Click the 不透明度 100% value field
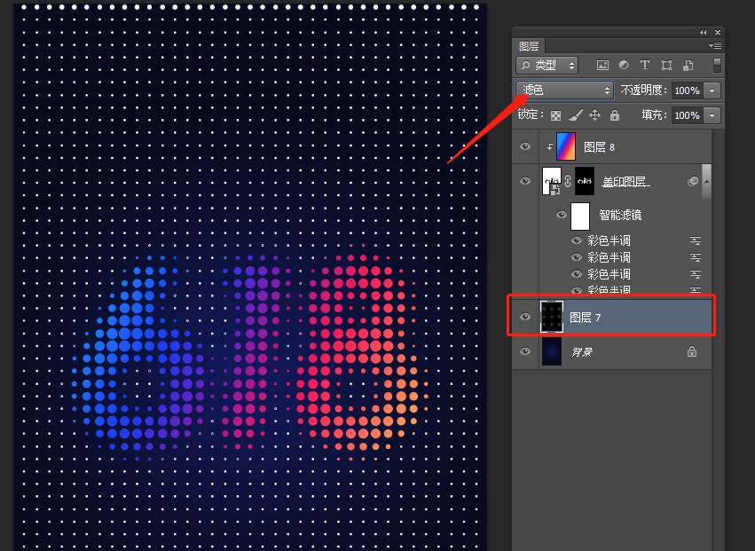The width and height of the screenshot is (755, 551). [x=688, y=91]
